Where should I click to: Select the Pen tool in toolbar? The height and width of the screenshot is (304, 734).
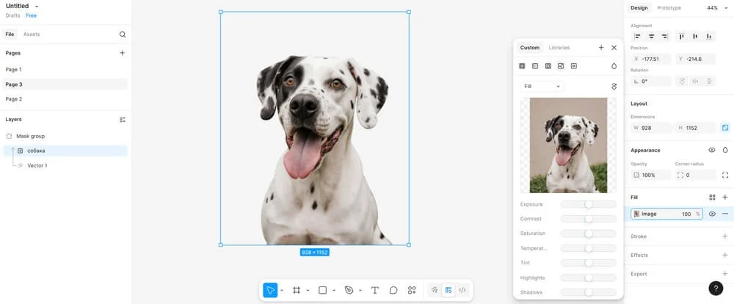(349, 290)
